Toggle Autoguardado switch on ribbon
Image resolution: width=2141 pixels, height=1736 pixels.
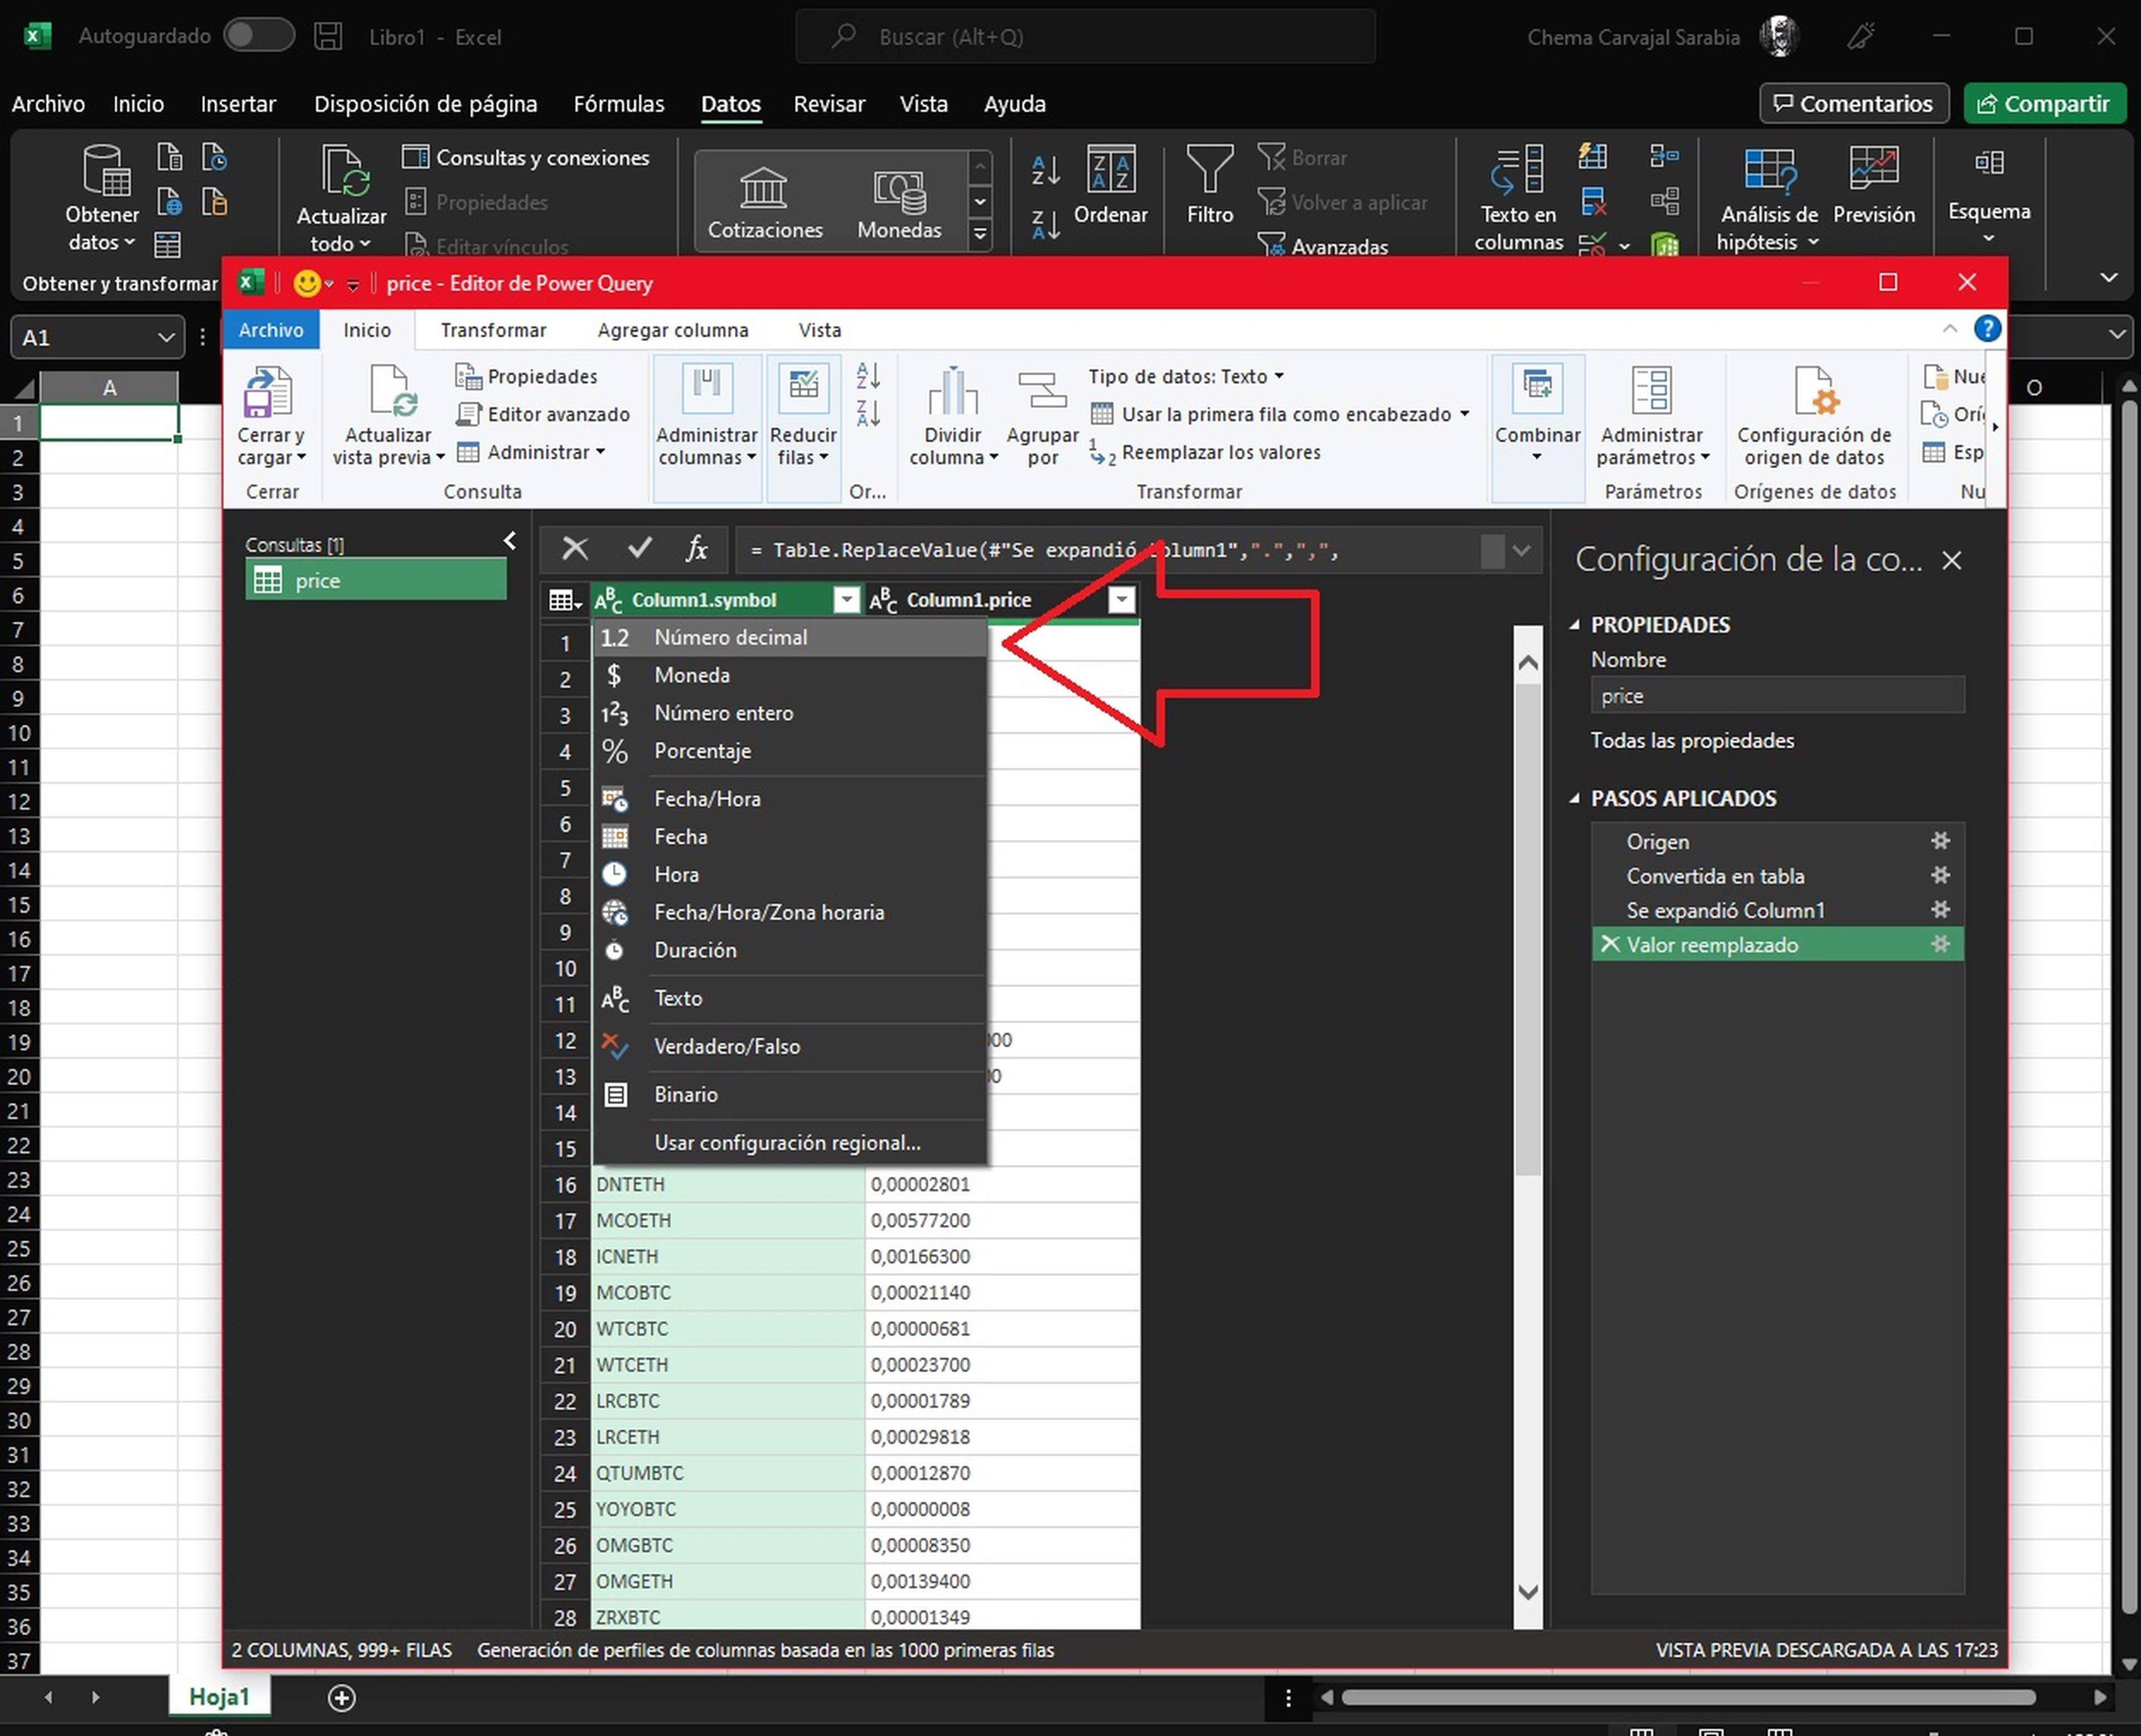pyautogui.click(x=262, y=33)
